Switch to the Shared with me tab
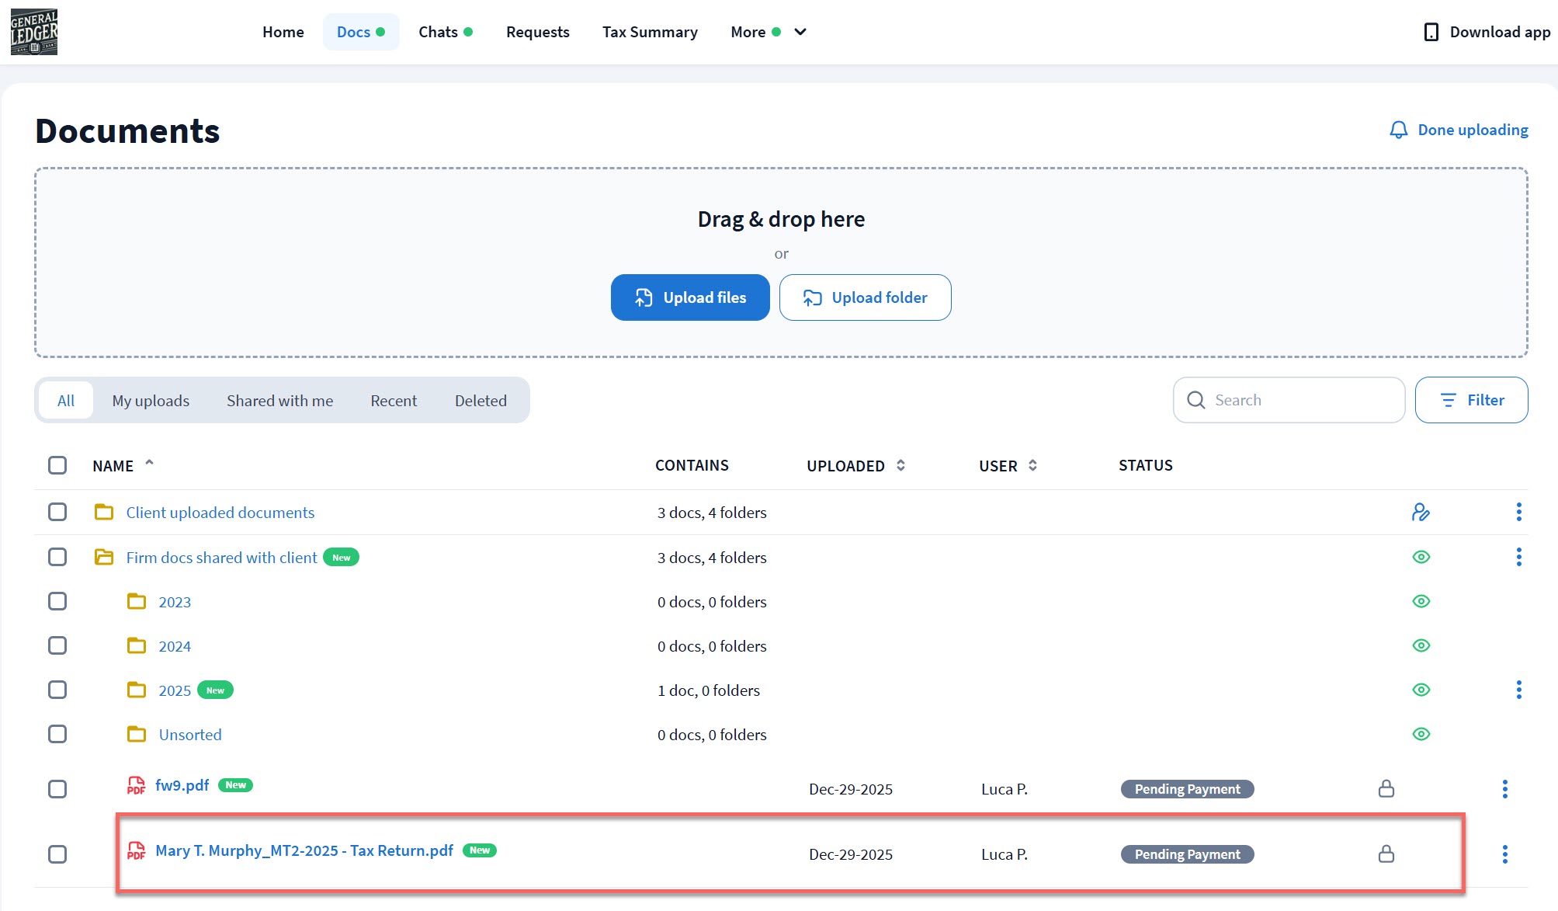 point(279,401)
